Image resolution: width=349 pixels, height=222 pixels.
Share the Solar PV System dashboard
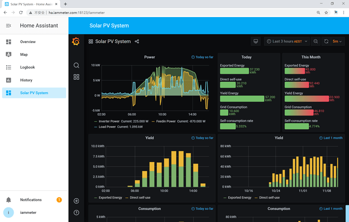click(137, 41)
